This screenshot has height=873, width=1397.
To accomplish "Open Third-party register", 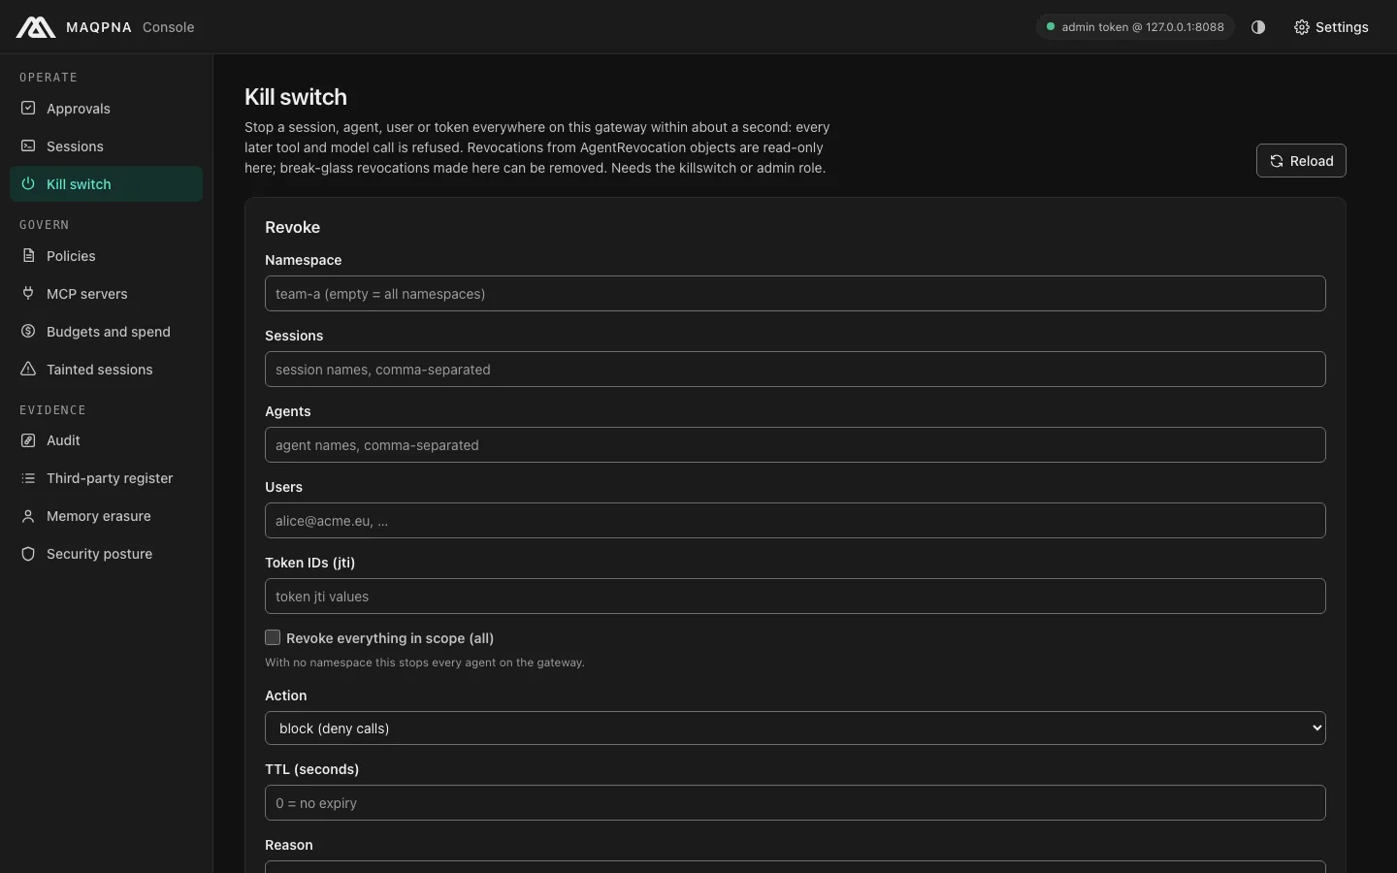I will click(106, 477).
